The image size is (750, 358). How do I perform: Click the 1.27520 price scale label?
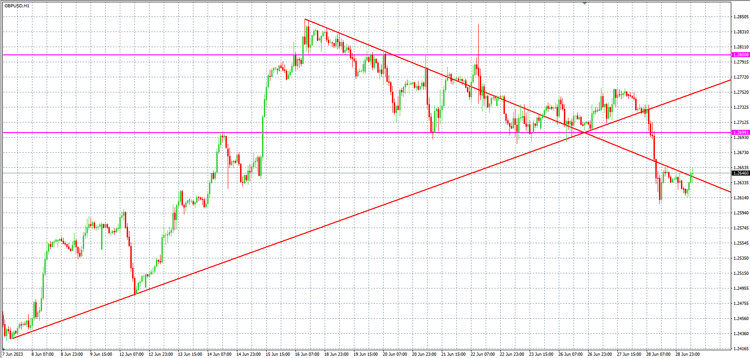click(x=741, y=92)
